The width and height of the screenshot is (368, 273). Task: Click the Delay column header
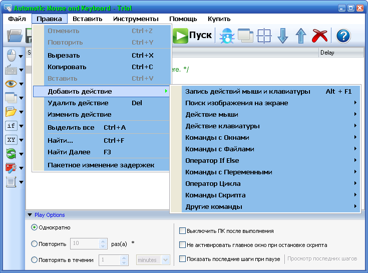pyautogui.click(x=341, y=53)
